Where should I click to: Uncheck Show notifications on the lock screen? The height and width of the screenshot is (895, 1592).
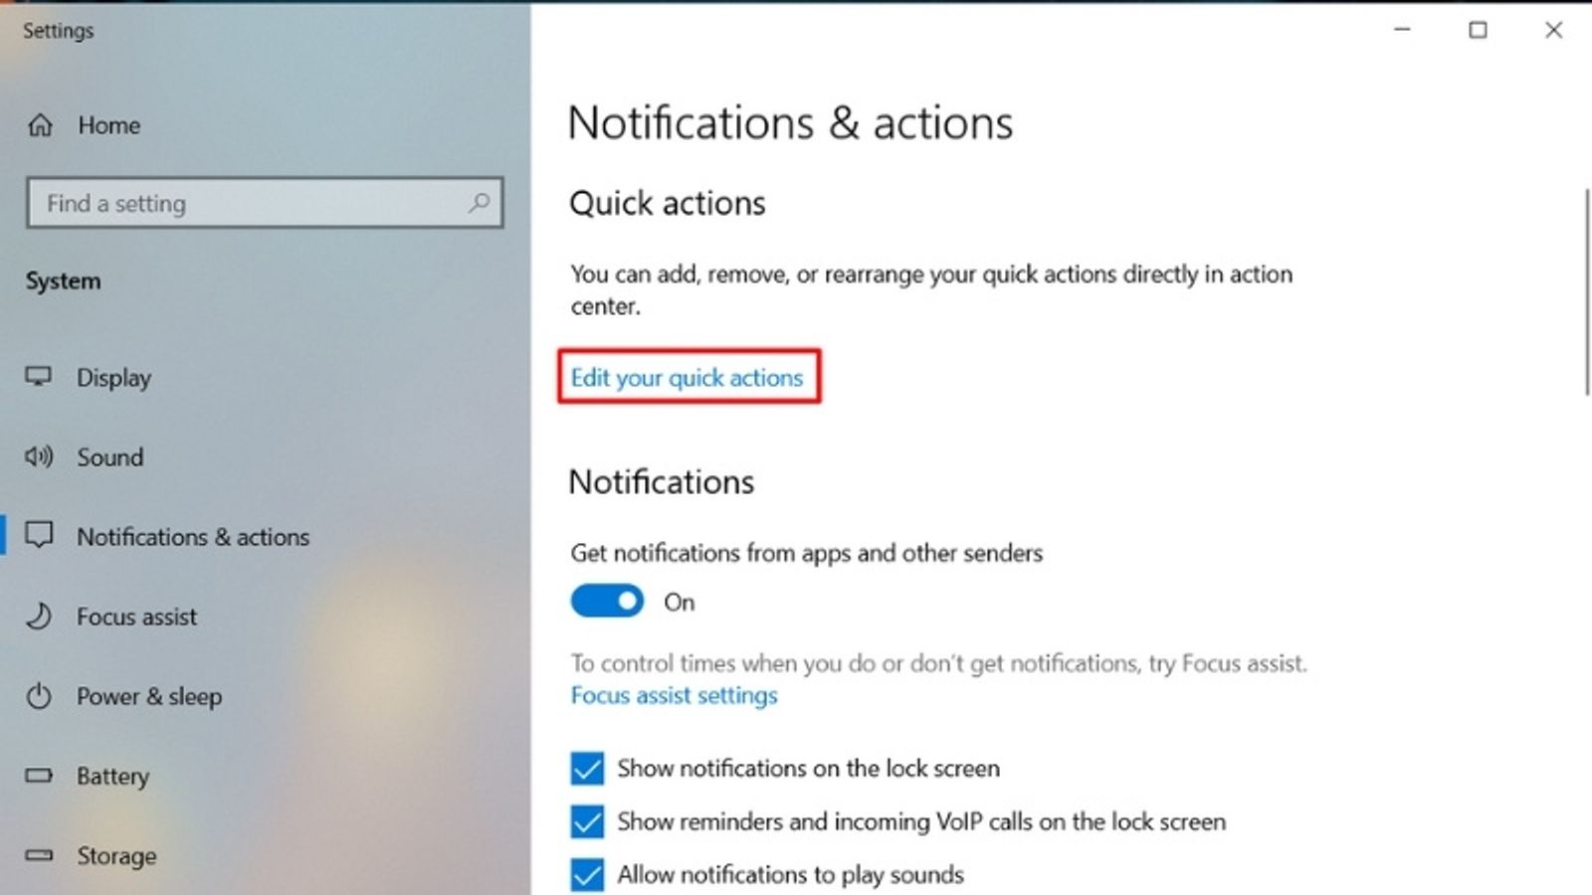tap(587, 768)
